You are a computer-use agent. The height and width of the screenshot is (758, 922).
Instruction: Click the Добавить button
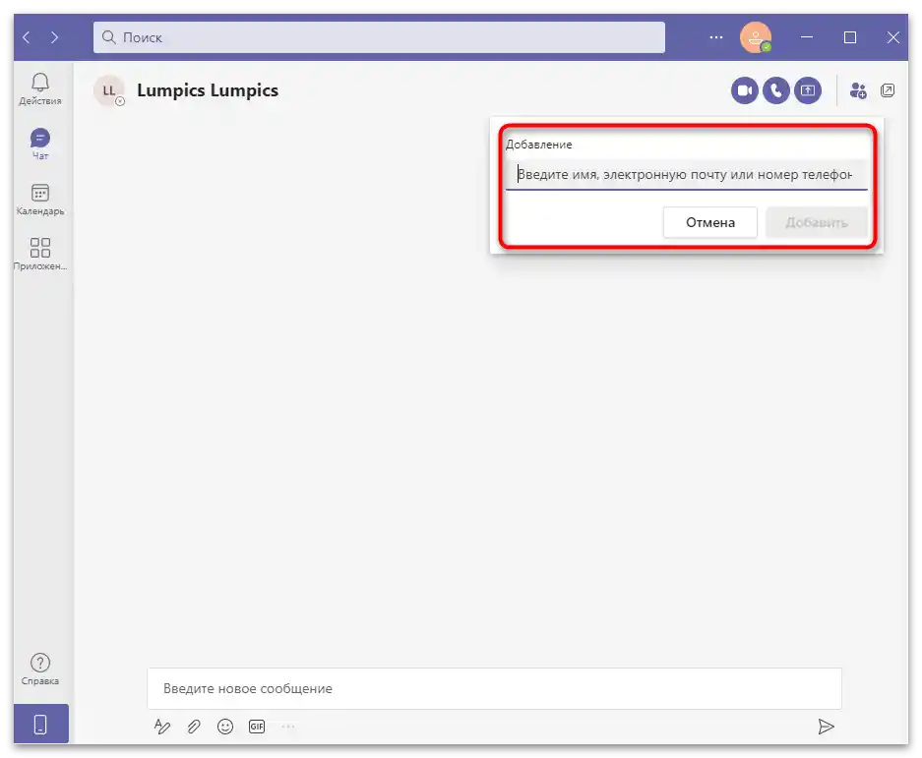[x=817, y=223]
